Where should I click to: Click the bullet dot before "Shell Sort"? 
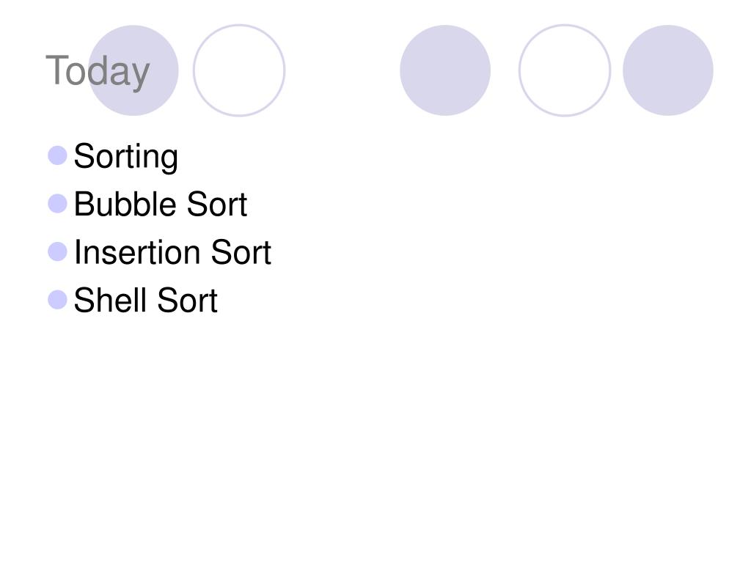coord(57,300)
